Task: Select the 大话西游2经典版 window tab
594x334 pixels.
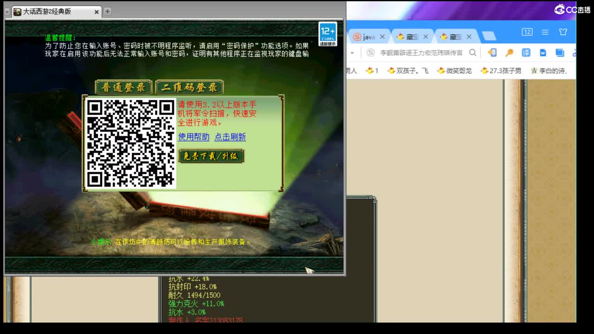Action: click(56, 12)
